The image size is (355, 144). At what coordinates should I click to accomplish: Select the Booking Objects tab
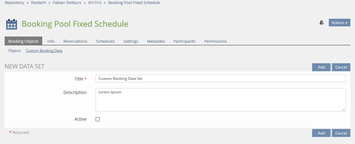pyautogui.click(x=23, y=41)
